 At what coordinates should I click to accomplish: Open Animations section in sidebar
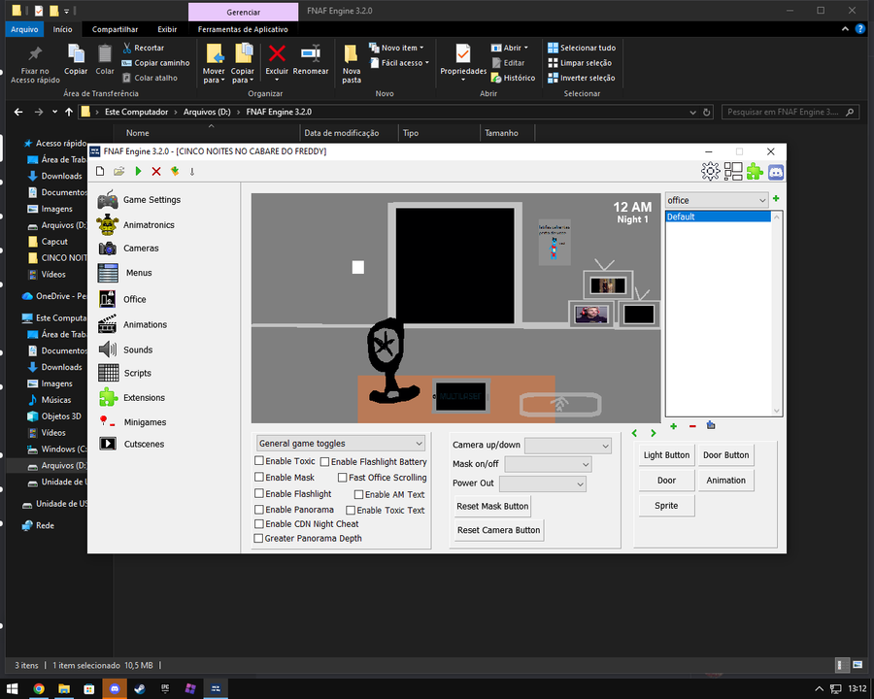(132, 324)
